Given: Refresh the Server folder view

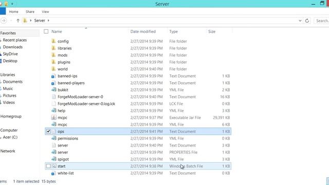Looking at the screenshot, I should (307, 21).
